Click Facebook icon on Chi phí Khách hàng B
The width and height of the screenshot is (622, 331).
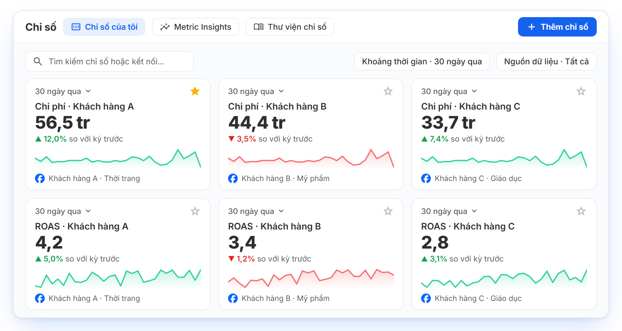pos(233,178)
